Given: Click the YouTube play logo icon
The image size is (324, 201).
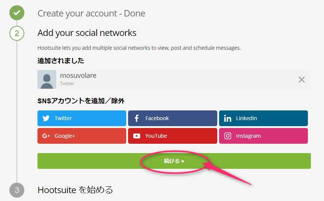Looking at the screenshot, I should 137,136.
